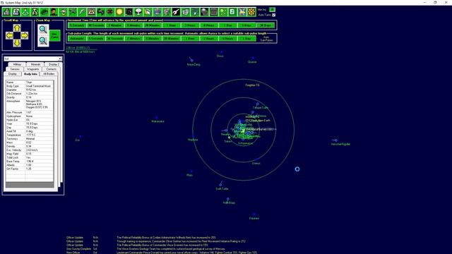This screenshot has width=452, height=254.
Task: Click the Geo Survey Complete event line
Action: point(145,249)
